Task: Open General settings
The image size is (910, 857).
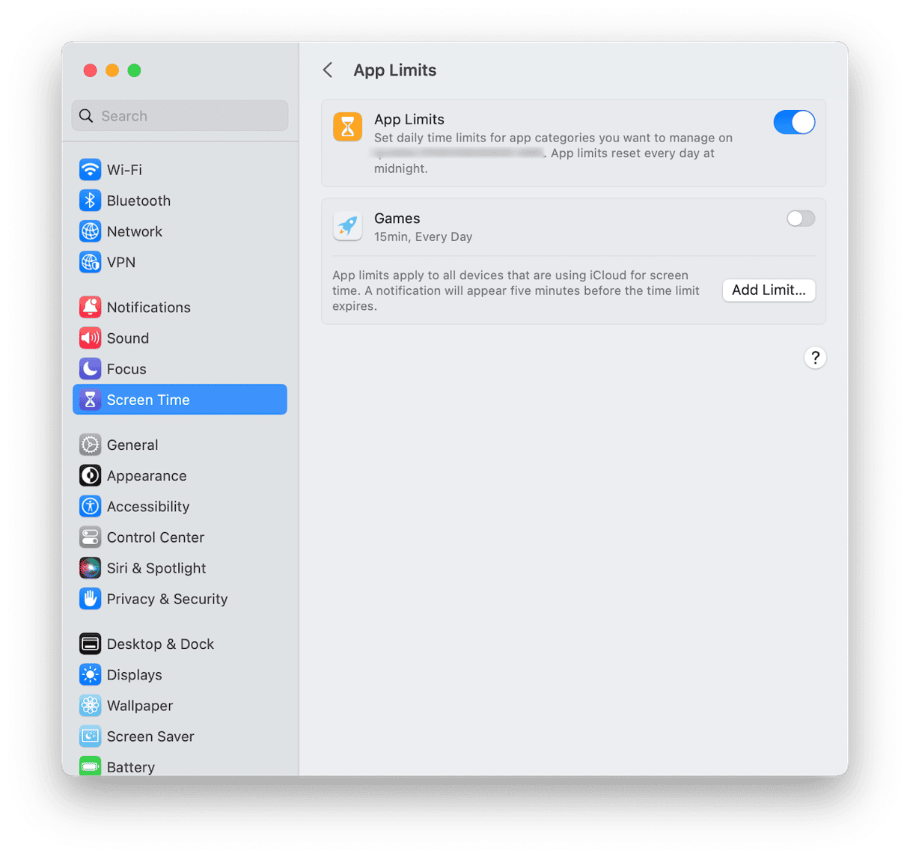Action: tap(180, 445)
